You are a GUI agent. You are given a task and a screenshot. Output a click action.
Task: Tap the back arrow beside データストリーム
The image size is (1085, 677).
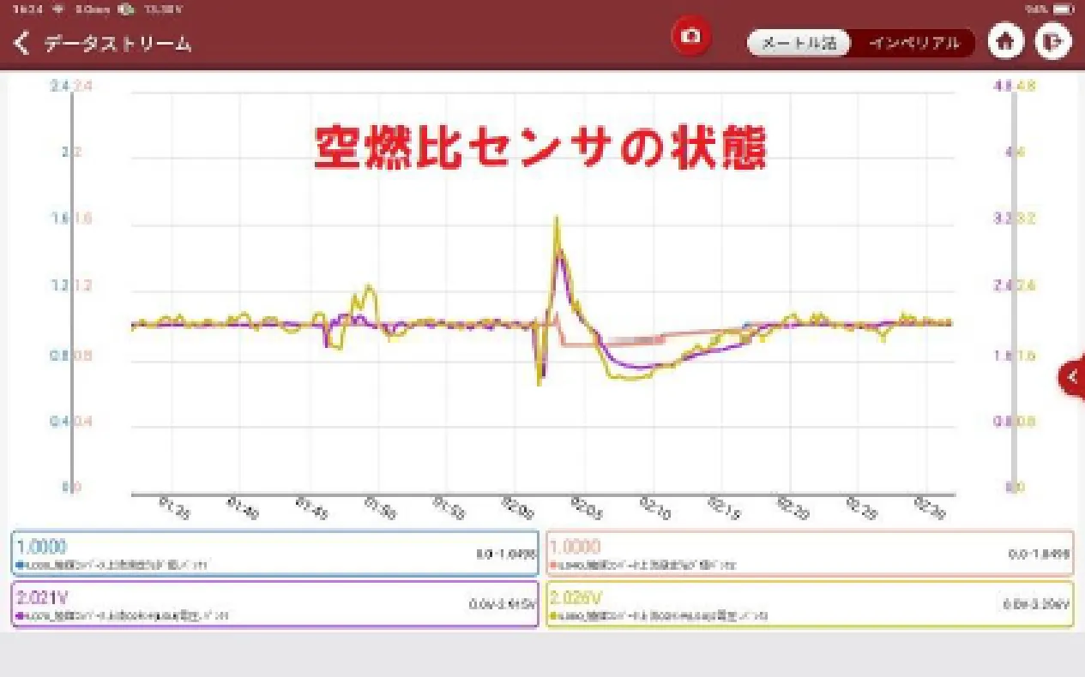pyautogui.click(x=22, y=43)
